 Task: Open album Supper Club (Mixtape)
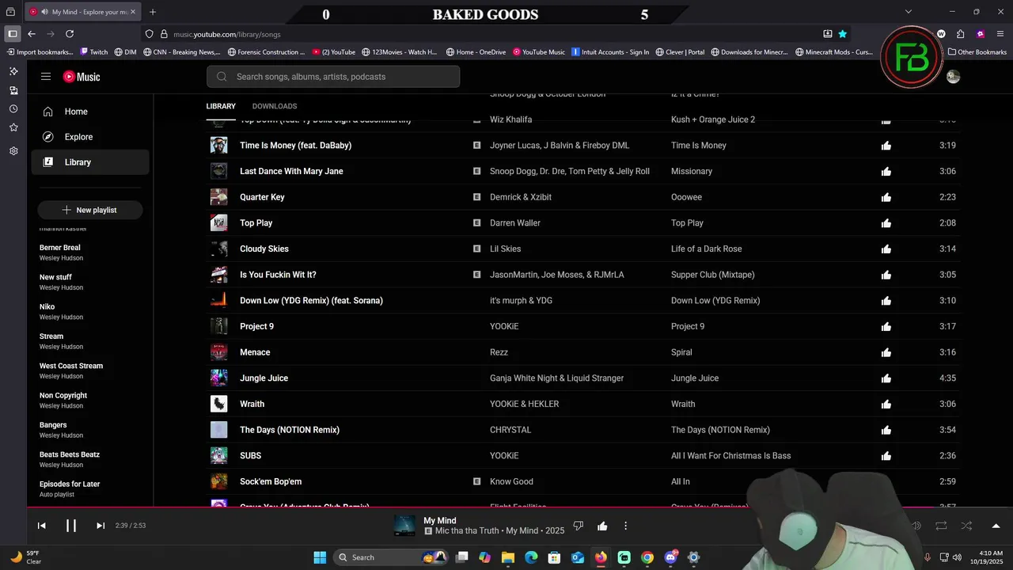tap(712, 275)
